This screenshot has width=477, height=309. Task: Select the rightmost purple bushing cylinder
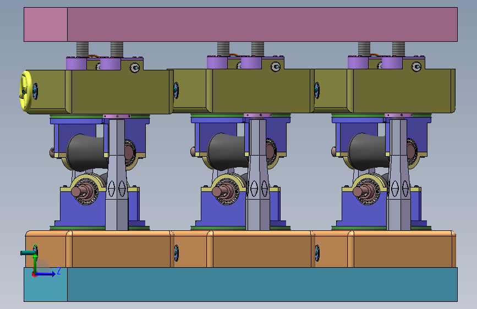point(392,63)
